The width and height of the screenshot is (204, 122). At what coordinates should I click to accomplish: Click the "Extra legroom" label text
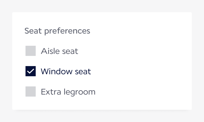click(x=68, y=92)
